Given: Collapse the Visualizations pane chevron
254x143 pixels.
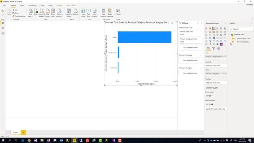Looking at the screenshot, I should [226, 23].
